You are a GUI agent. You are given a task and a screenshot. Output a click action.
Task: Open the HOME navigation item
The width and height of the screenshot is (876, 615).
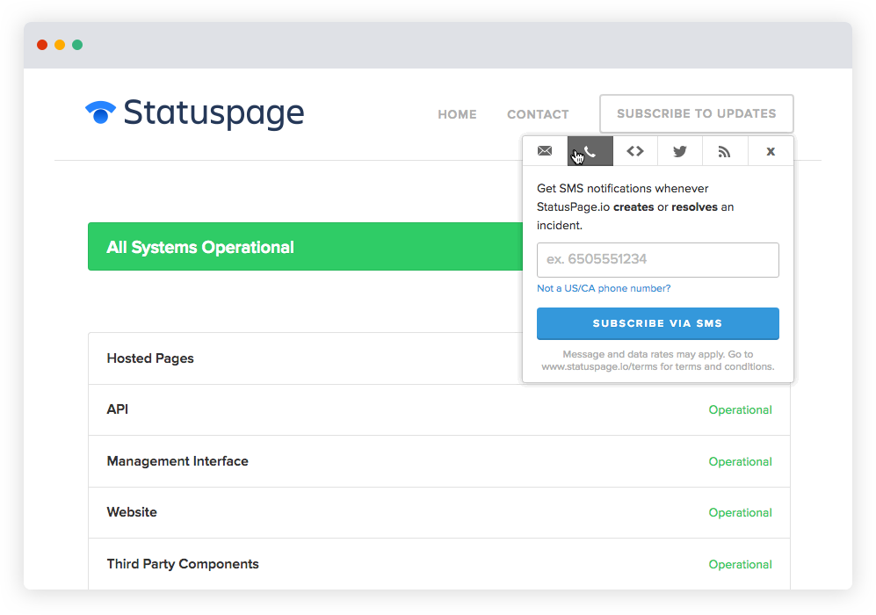(x=457, y=114)
